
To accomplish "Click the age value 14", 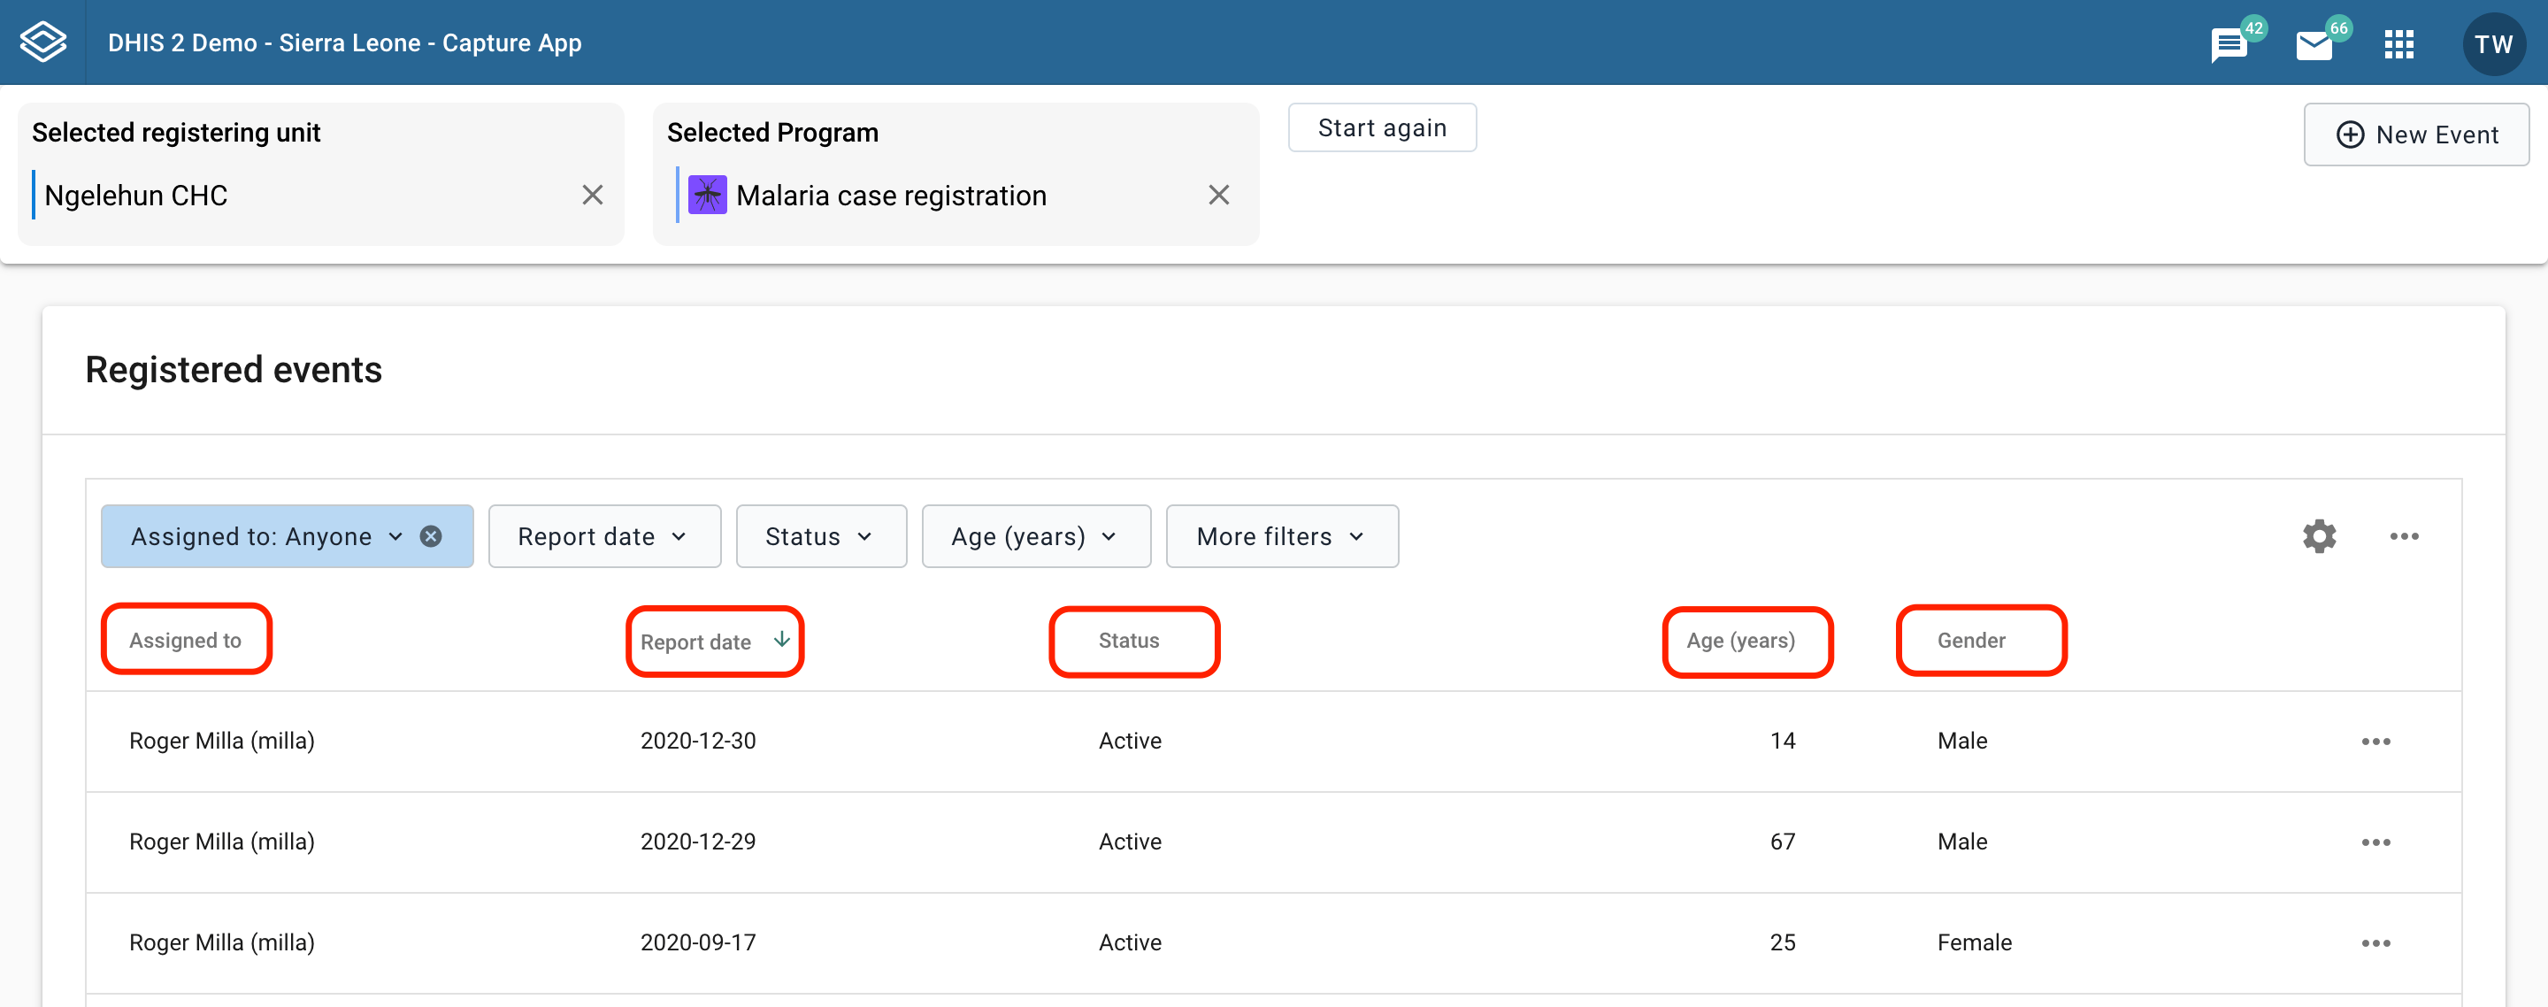I will 1783,741.
